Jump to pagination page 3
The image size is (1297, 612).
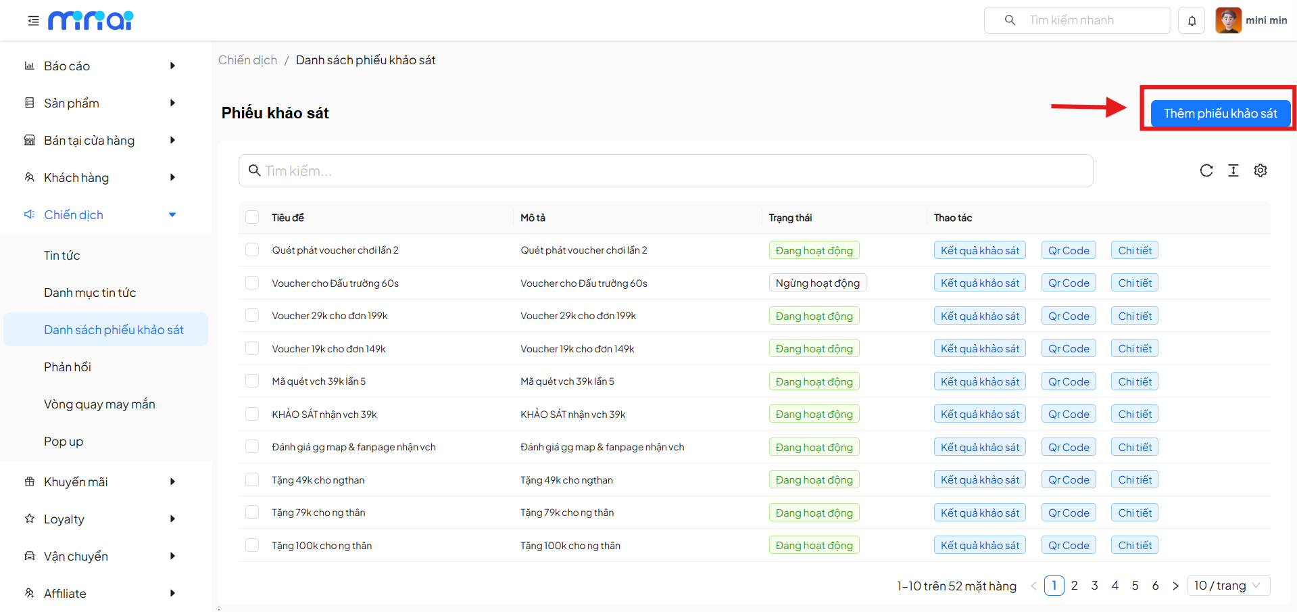click(1094, 586)
